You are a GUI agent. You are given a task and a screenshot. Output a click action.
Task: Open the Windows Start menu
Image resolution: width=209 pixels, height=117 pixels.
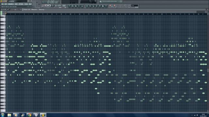click(2, 115)
